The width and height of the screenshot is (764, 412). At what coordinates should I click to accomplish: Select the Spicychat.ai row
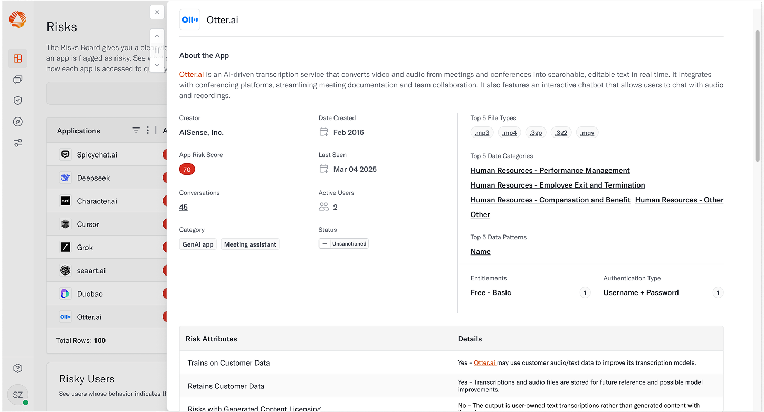tap(107, 154)
